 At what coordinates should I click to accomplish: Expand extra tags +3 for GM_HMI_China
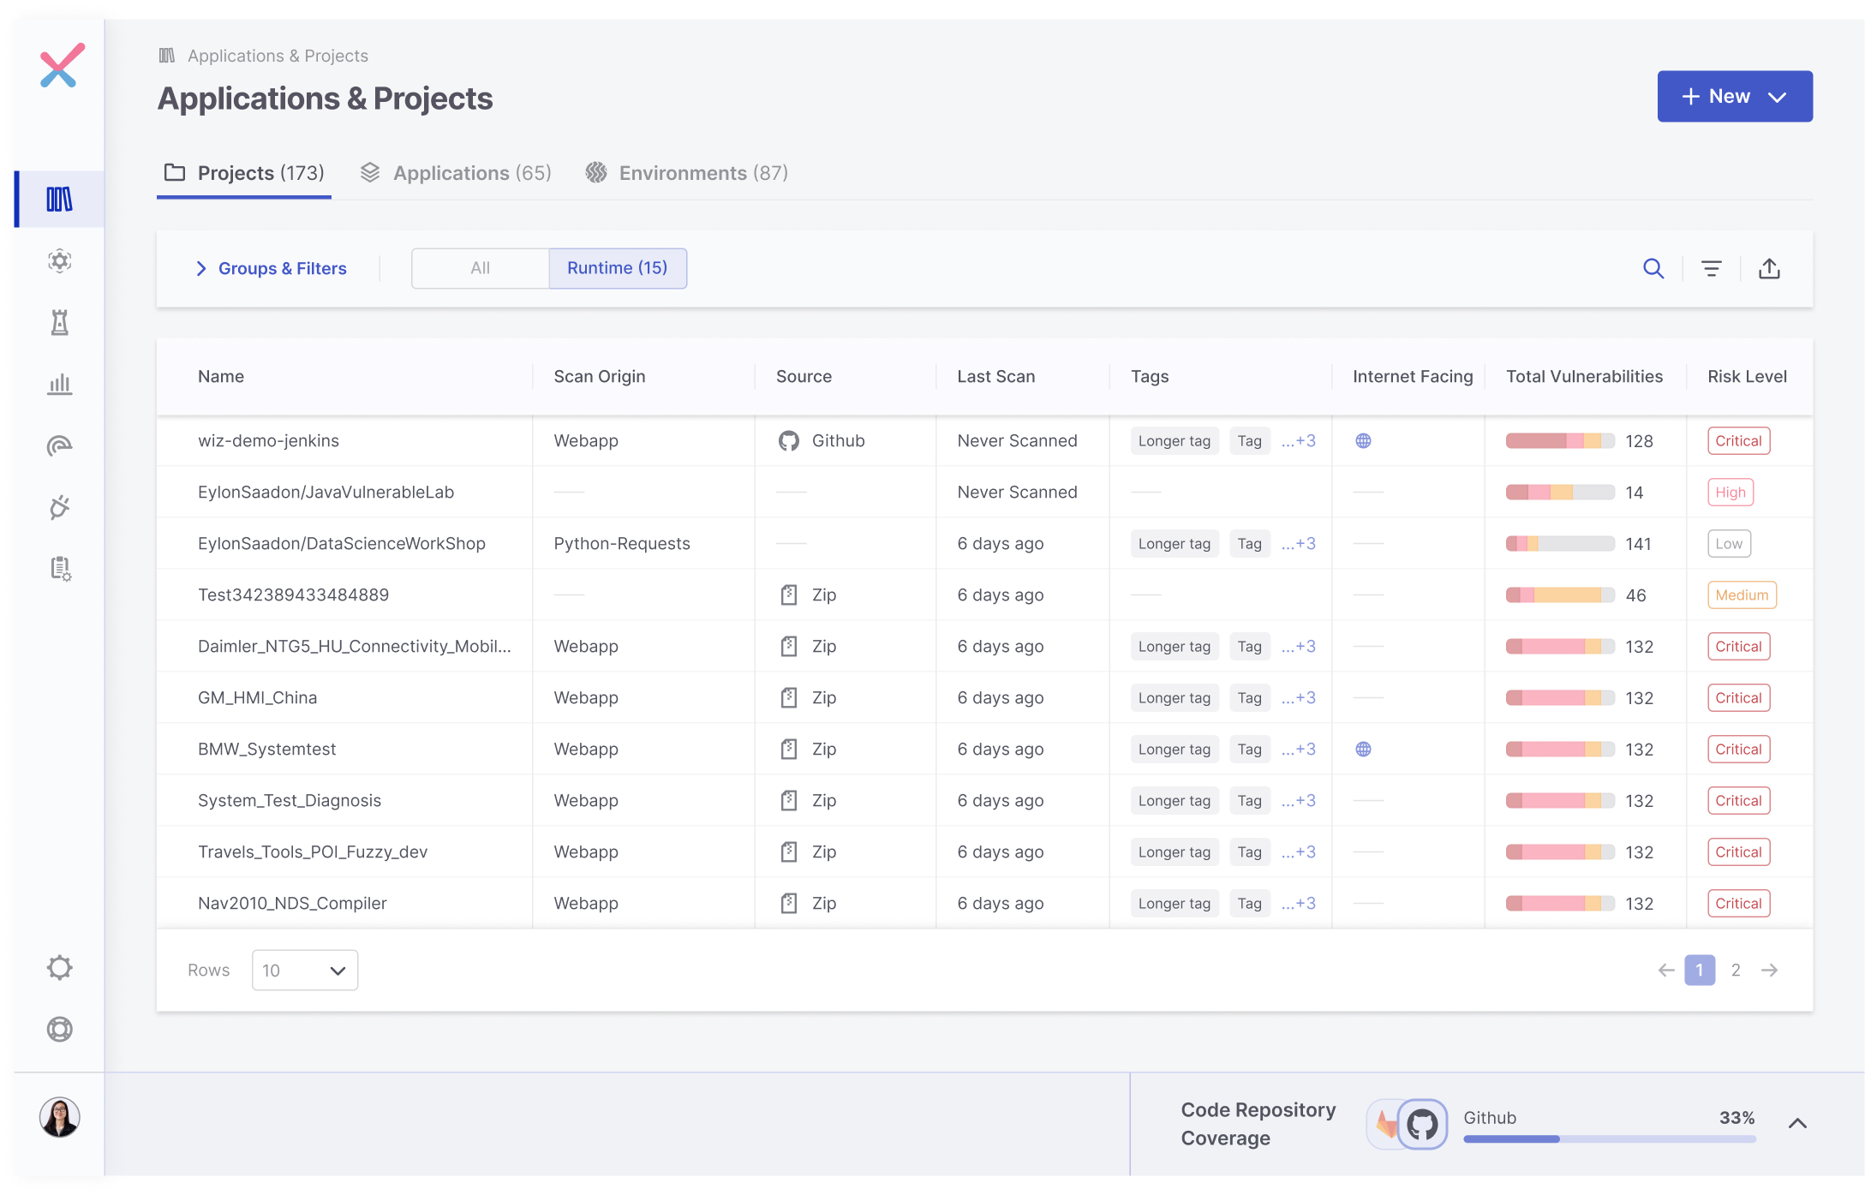1299,698
